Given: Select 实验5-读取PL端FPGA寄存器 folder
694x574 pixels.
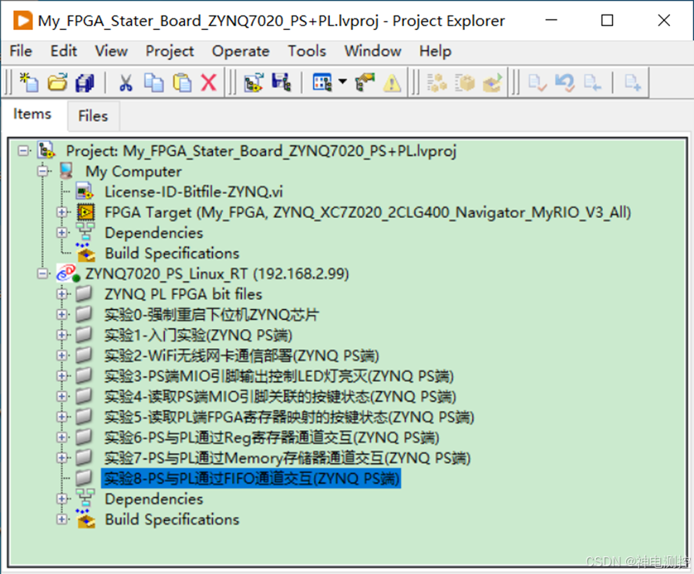Looking at the screenshot, I should pos(289,417).
